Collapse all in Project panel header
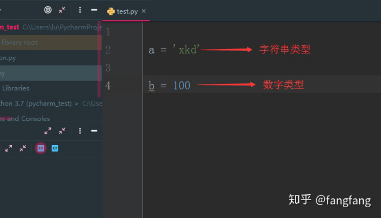Screen dimensions: 381x218 [62, 10]
